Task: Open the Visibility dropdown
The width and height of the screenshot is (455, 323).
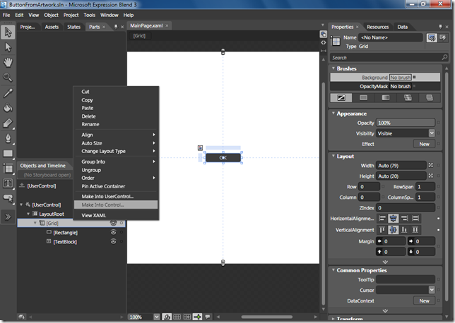Action: pos(432,133)
